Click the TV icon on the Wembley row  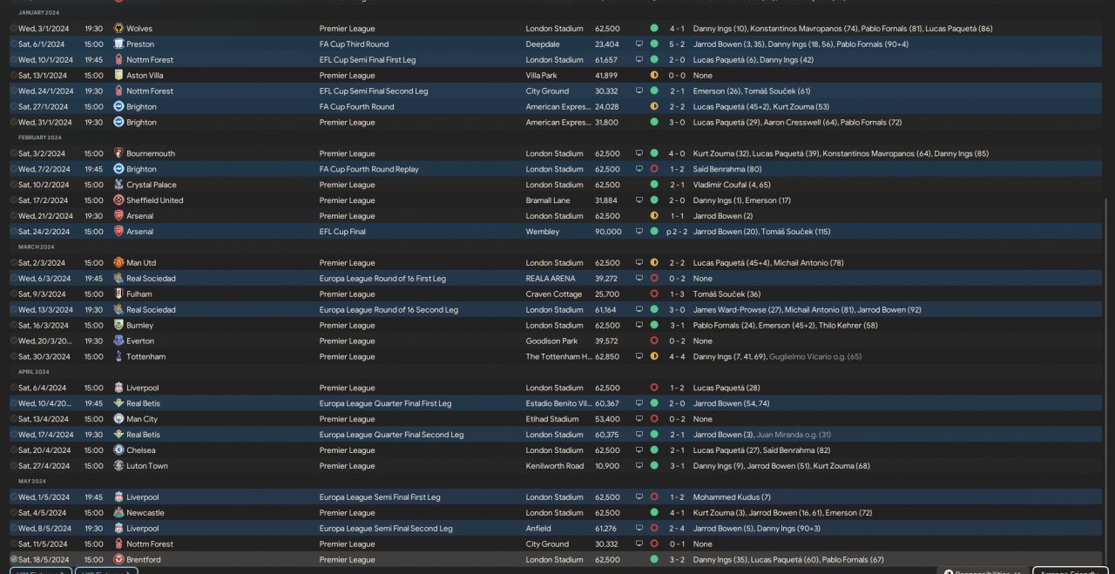pos(639,233)
